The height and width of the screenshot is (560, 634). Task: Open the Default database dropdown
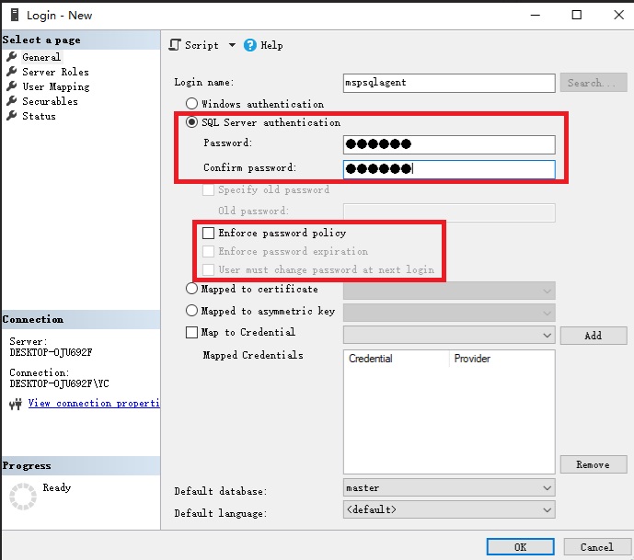tap(548, 488)
